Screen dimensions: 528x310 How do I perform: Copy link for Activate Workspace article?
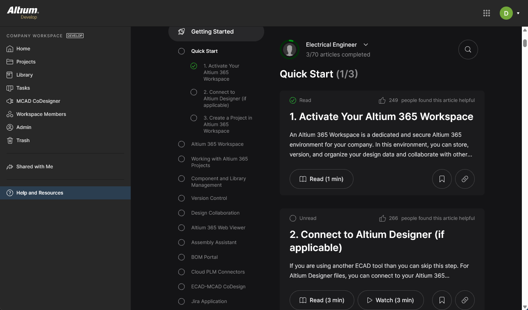click(x=465, y=179)
